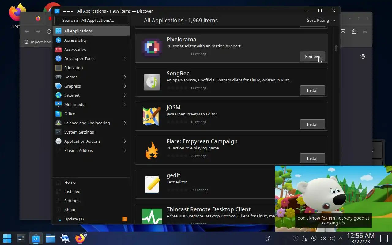The image size is (392, 245).
Task: Show the Installed applications page
Action: pyautogui.click(x=91, y=191)
